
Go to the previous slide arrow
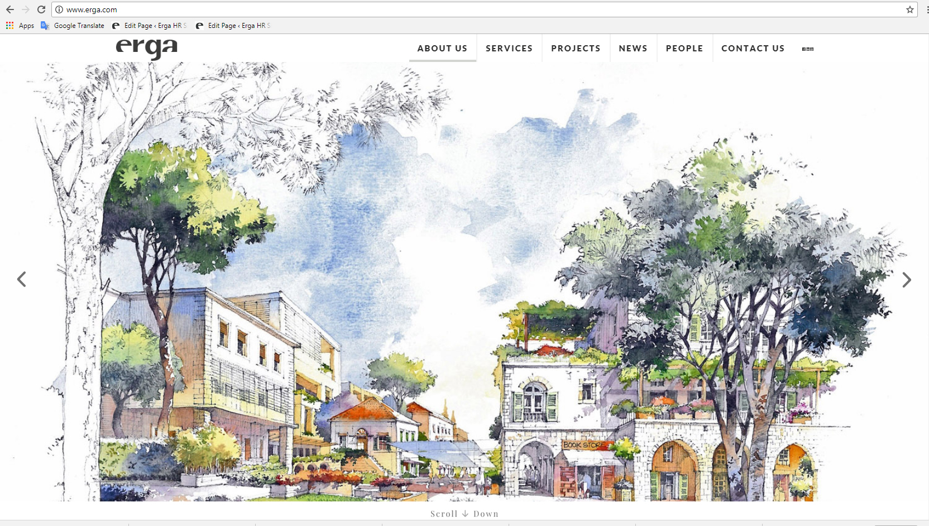click(22, 279)
